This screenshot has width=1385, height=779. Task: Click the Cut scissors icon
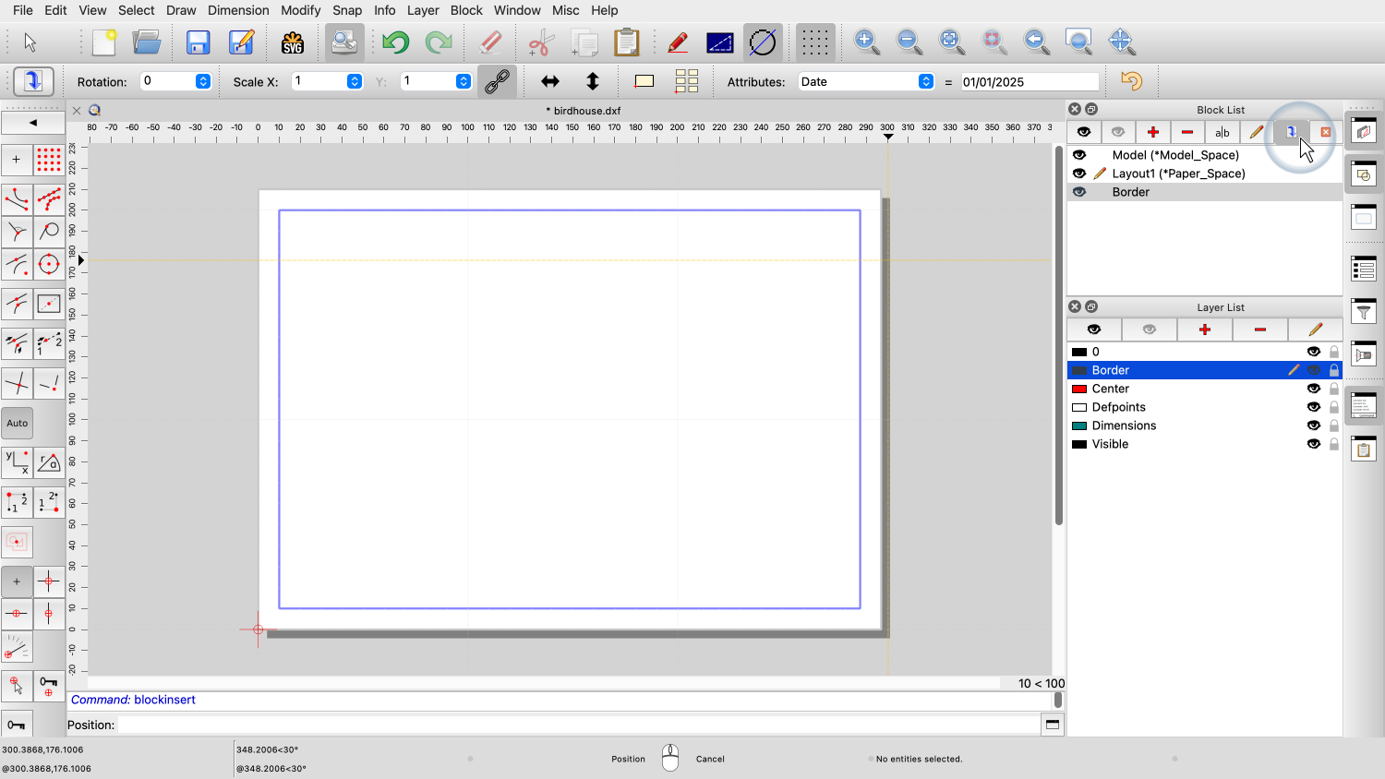[541, 42]
